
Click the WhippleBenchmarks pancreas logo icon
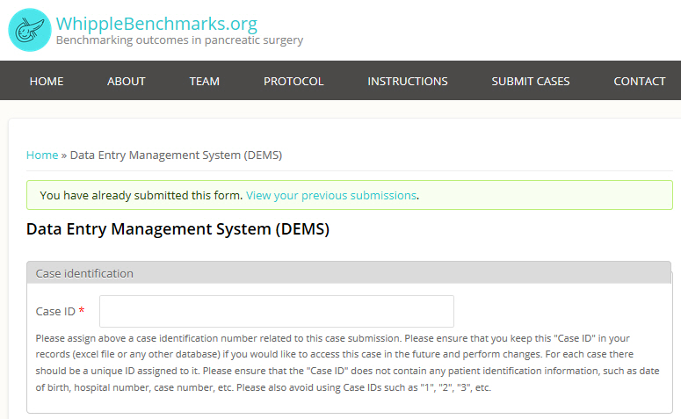point(30,30)
